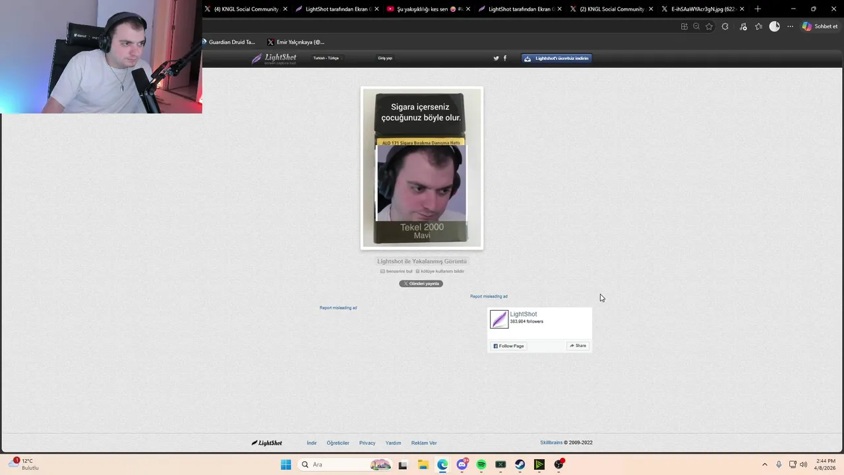Click the Giriş yap sign-in link
Screen dimensions: 844x475
click(x=385, y=58)
